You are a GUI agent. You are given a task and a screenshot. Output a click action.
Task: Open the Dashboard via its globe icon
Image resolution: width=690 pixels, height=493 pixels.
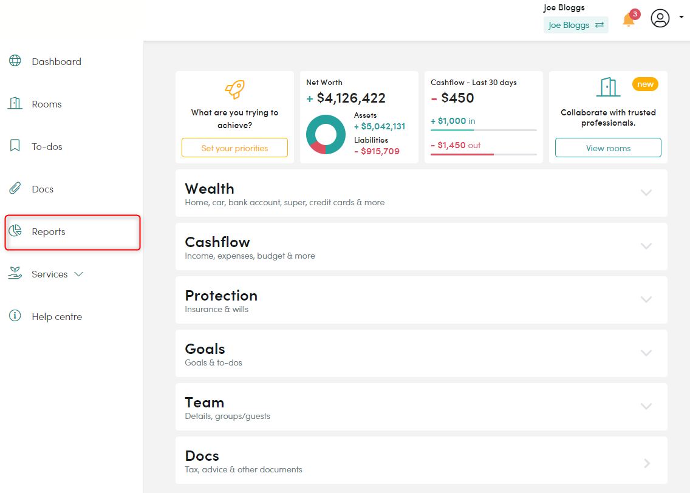click(x=14, y=61)
